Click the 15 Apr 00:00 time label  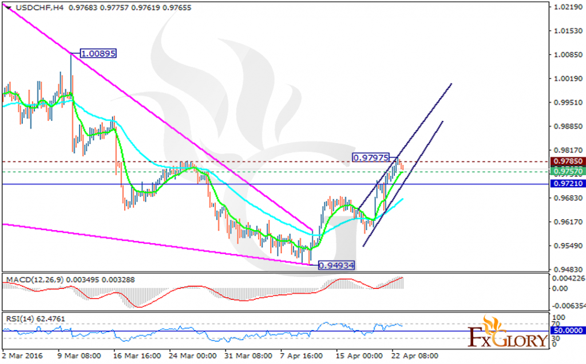[359, 355]
